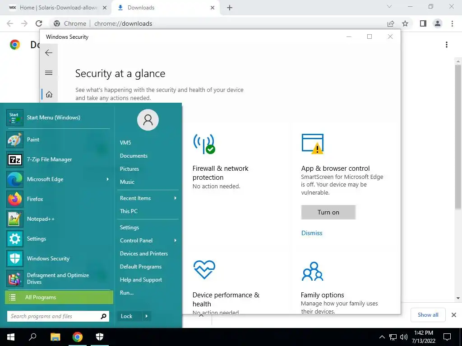Screen dimensions: 462x346
Task: Launch 7-Zip File Manager
Action: coord(58,159)
